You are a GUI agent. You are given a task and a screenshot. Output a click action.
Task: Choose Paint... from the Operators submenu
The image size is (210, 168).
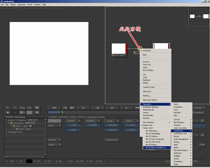[181, 104]
